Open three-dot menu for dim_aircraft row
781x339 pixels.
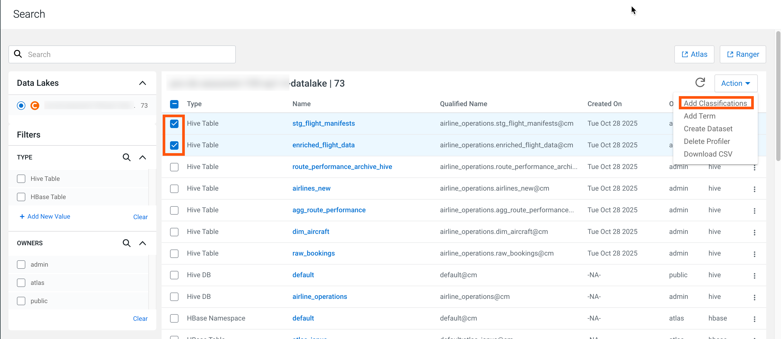click(x=754, y=232)
